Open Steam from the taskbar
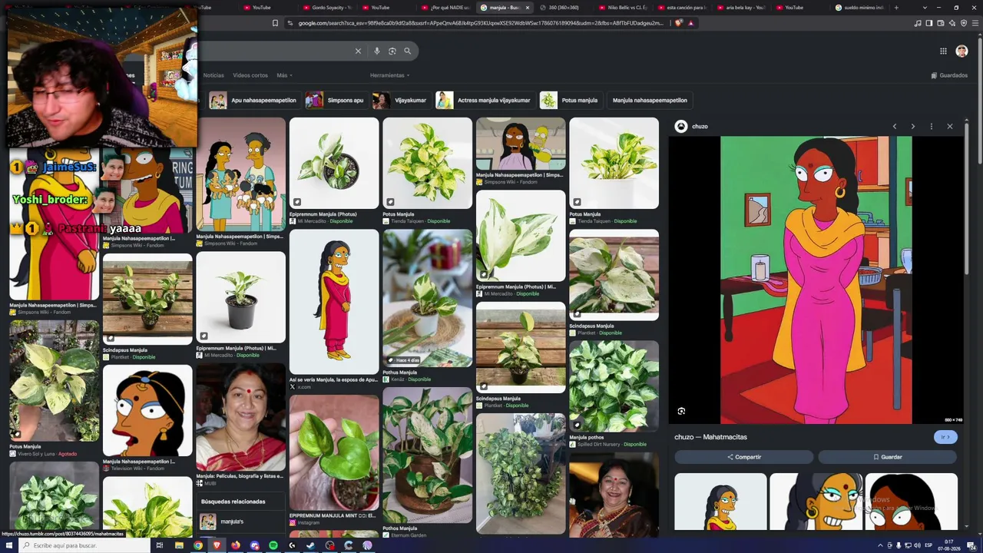The width and height of the screenshot is (983, 553). (311, 545)
